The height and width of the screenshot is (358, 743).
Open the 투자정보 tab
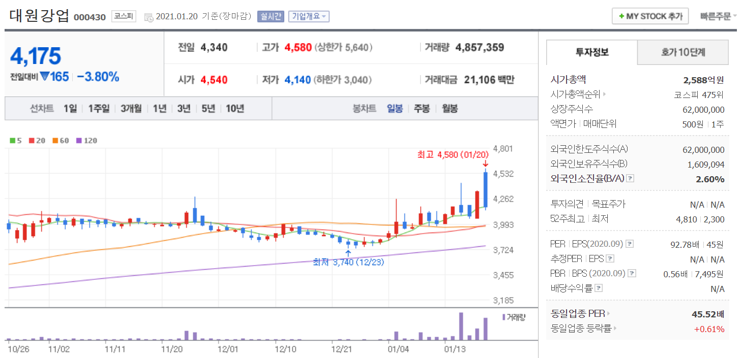click(591, 52)
